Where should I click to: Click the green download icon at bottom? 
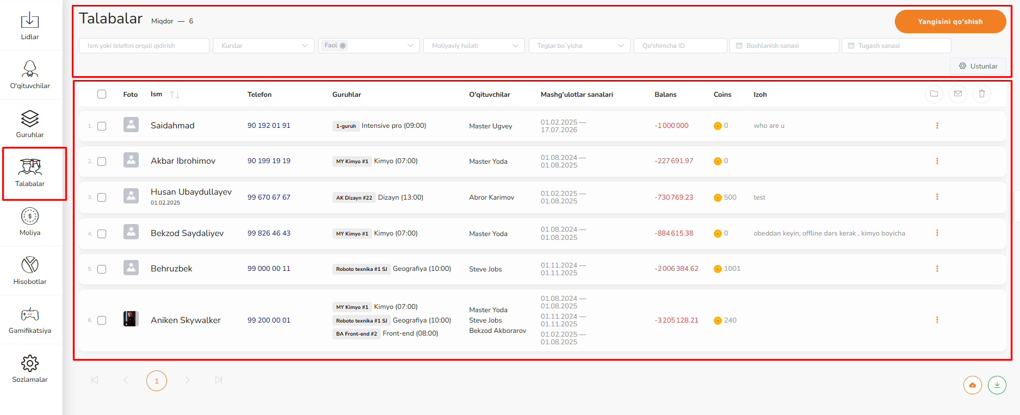click(997, 385)
